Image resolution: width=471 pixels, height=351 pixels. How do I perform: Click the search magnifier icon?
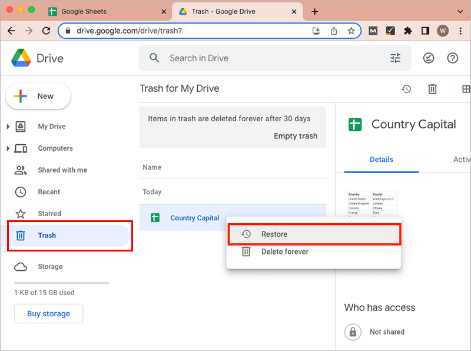tap(154, 58)
